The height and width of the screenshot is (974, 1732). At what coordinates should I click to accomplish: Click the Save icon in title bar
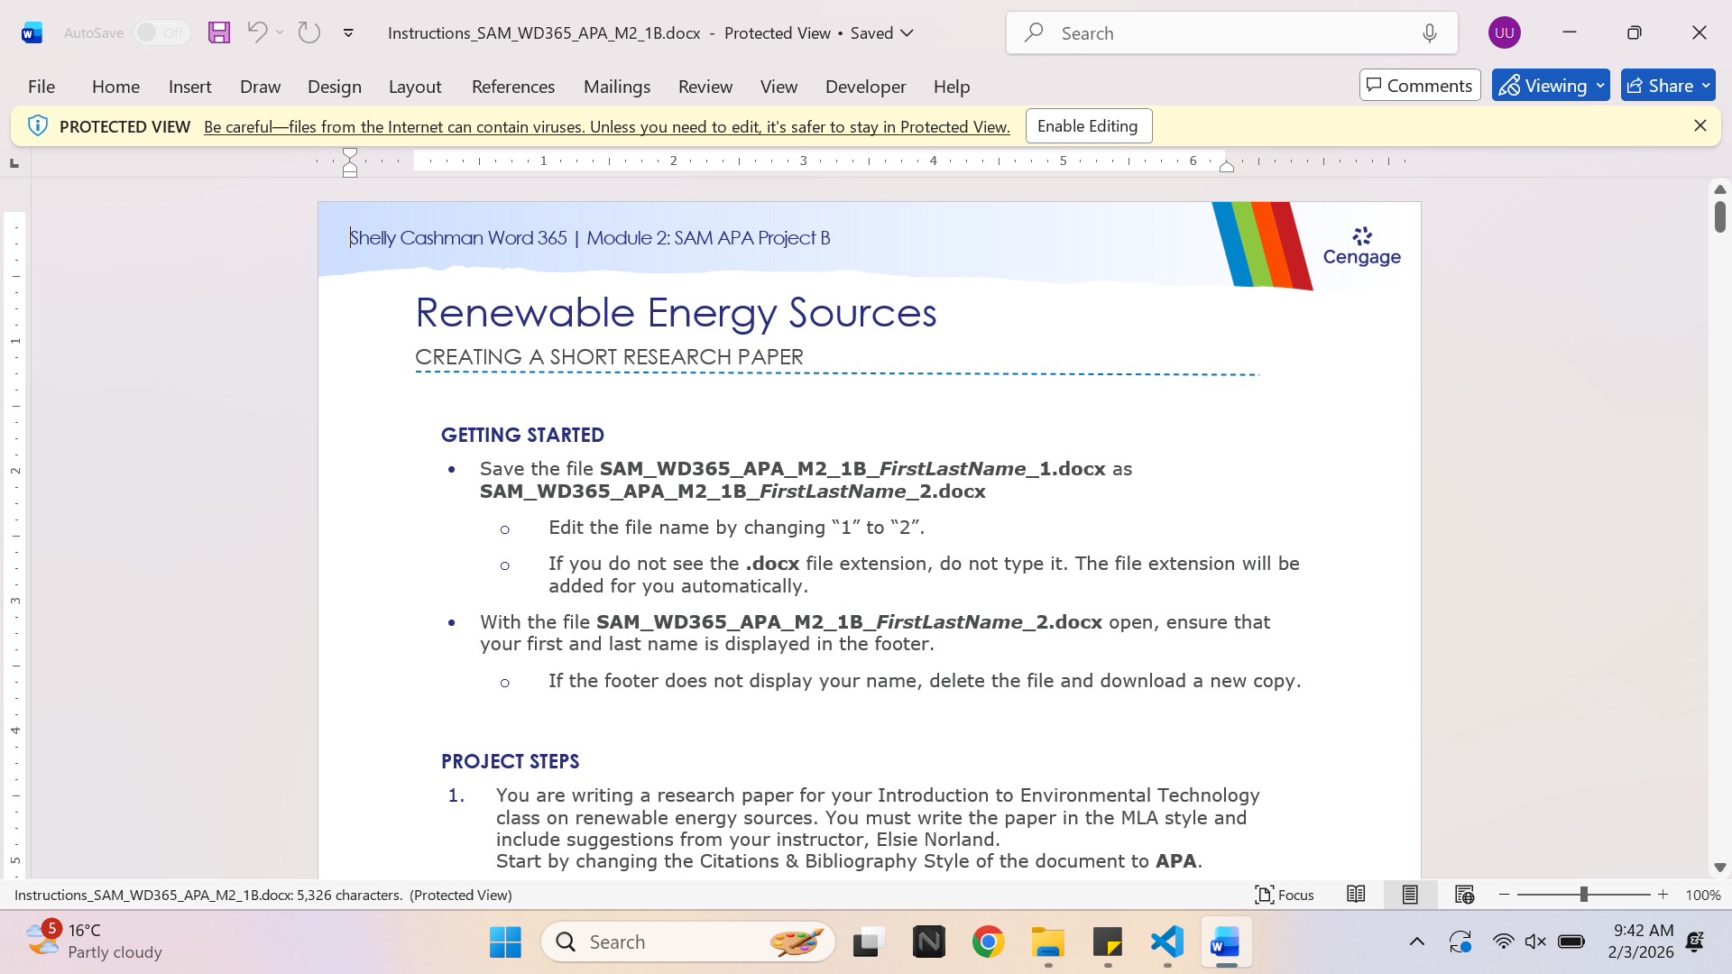(219, 33)
